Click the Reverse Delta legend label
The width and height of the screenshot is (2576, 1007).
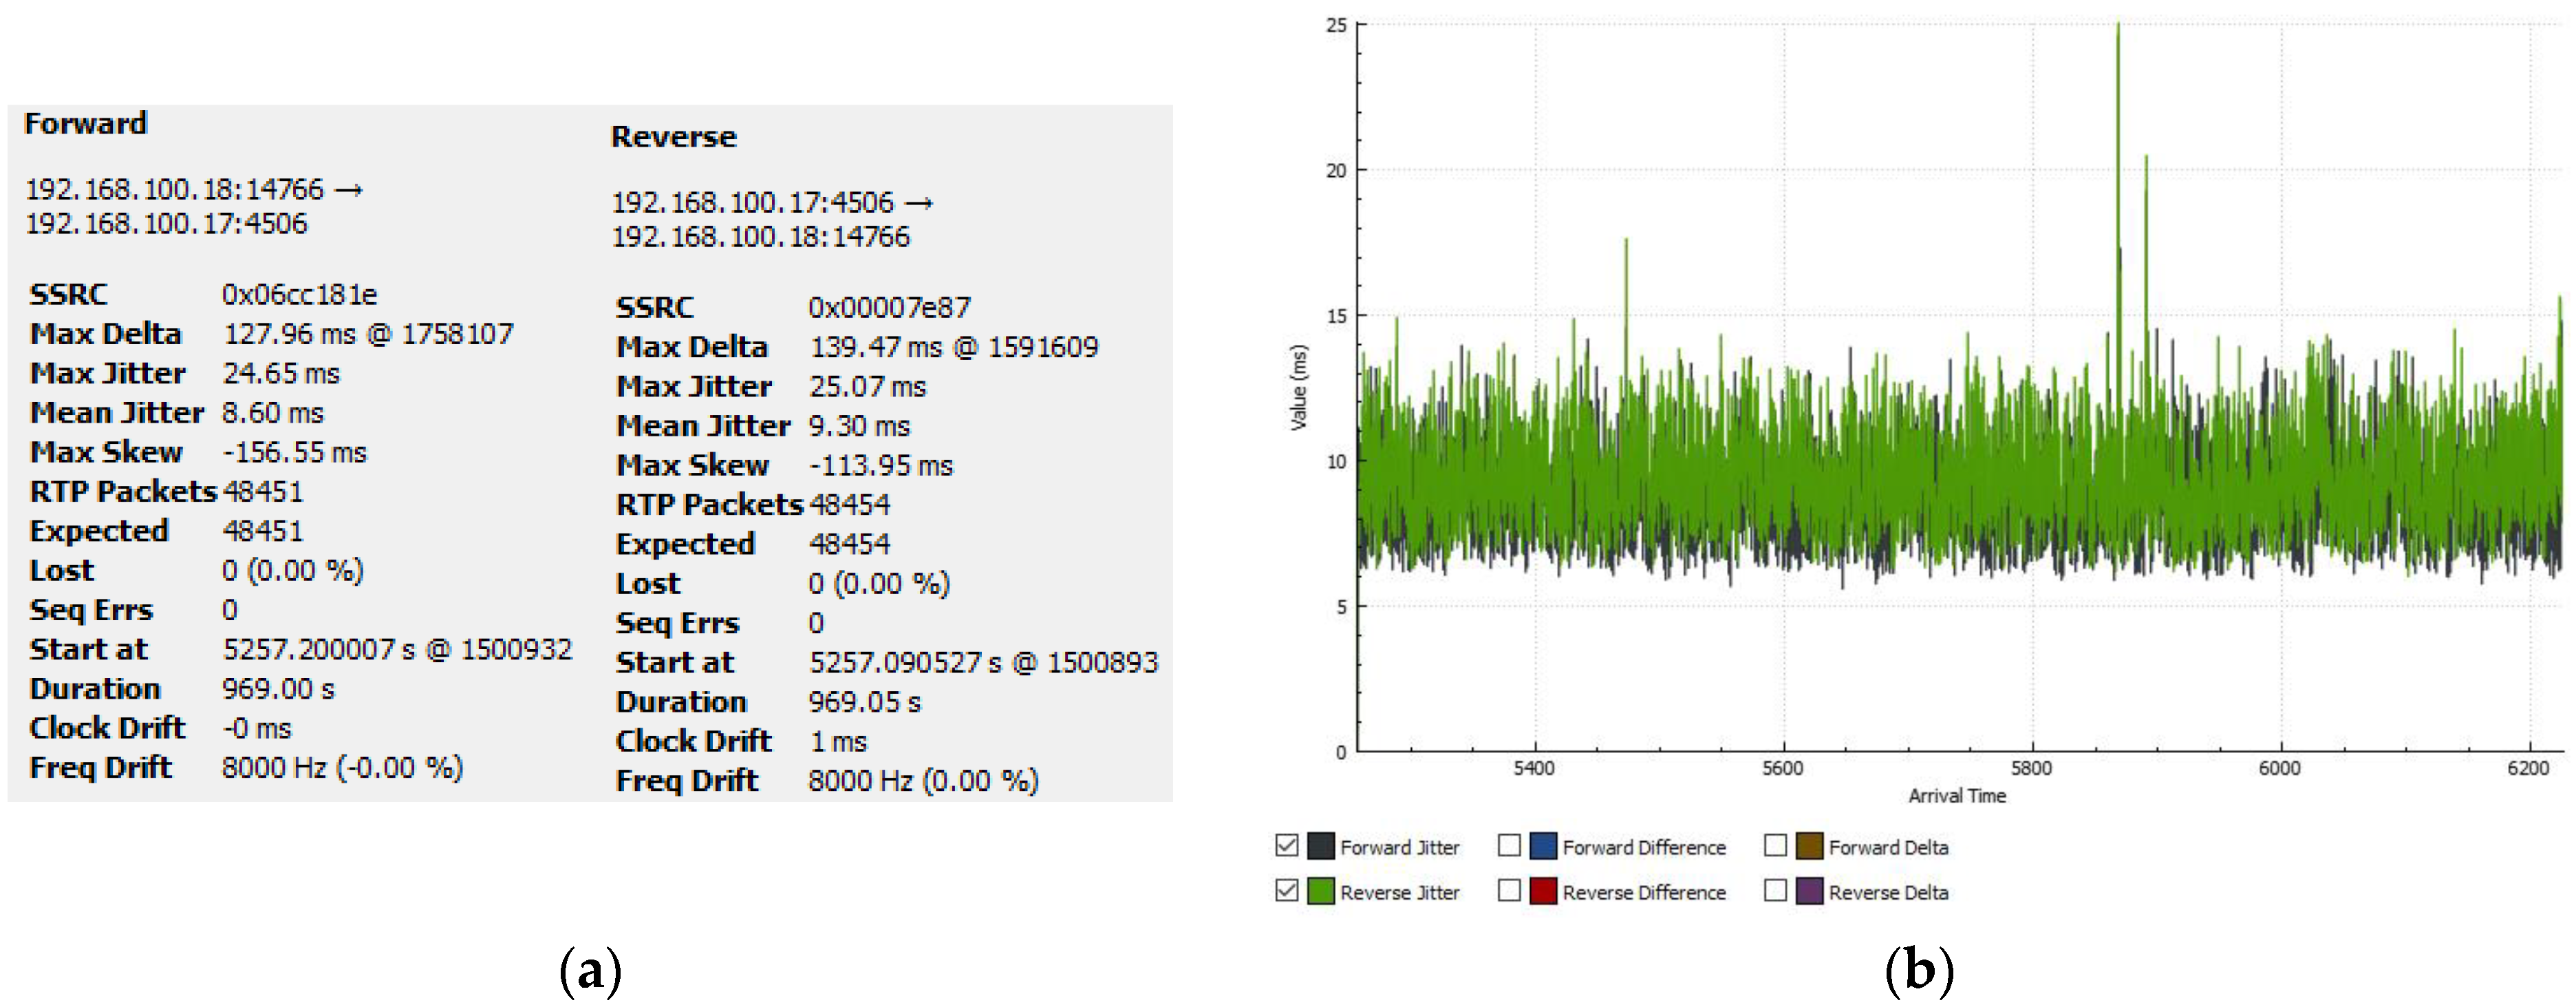[1888, 893]
